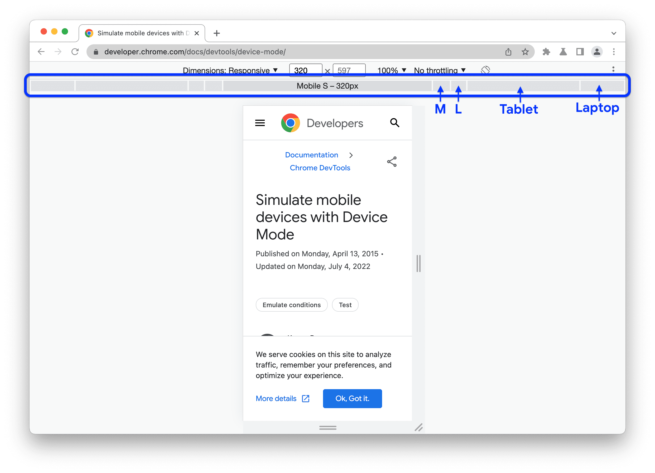Click the rotate screen orientation icon
Screen dimensions: 655x473
click(x=485, y=70)
